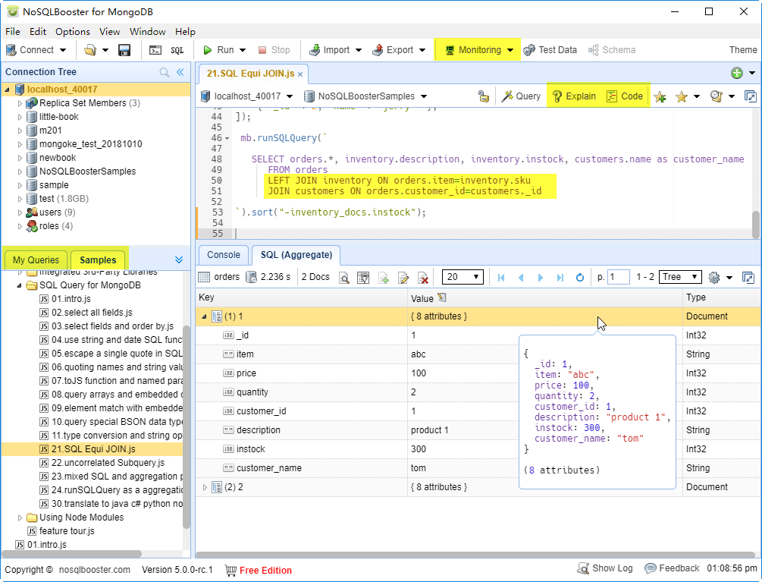Viewport: 762px width, 582px height.
Task: Open the Options menu
Action: pyautogui.click(x=73, y=32)
